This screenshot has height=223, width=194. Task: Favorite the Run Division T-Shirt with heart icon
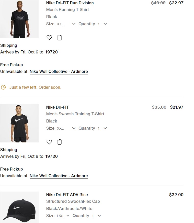[x=49, y=38]
